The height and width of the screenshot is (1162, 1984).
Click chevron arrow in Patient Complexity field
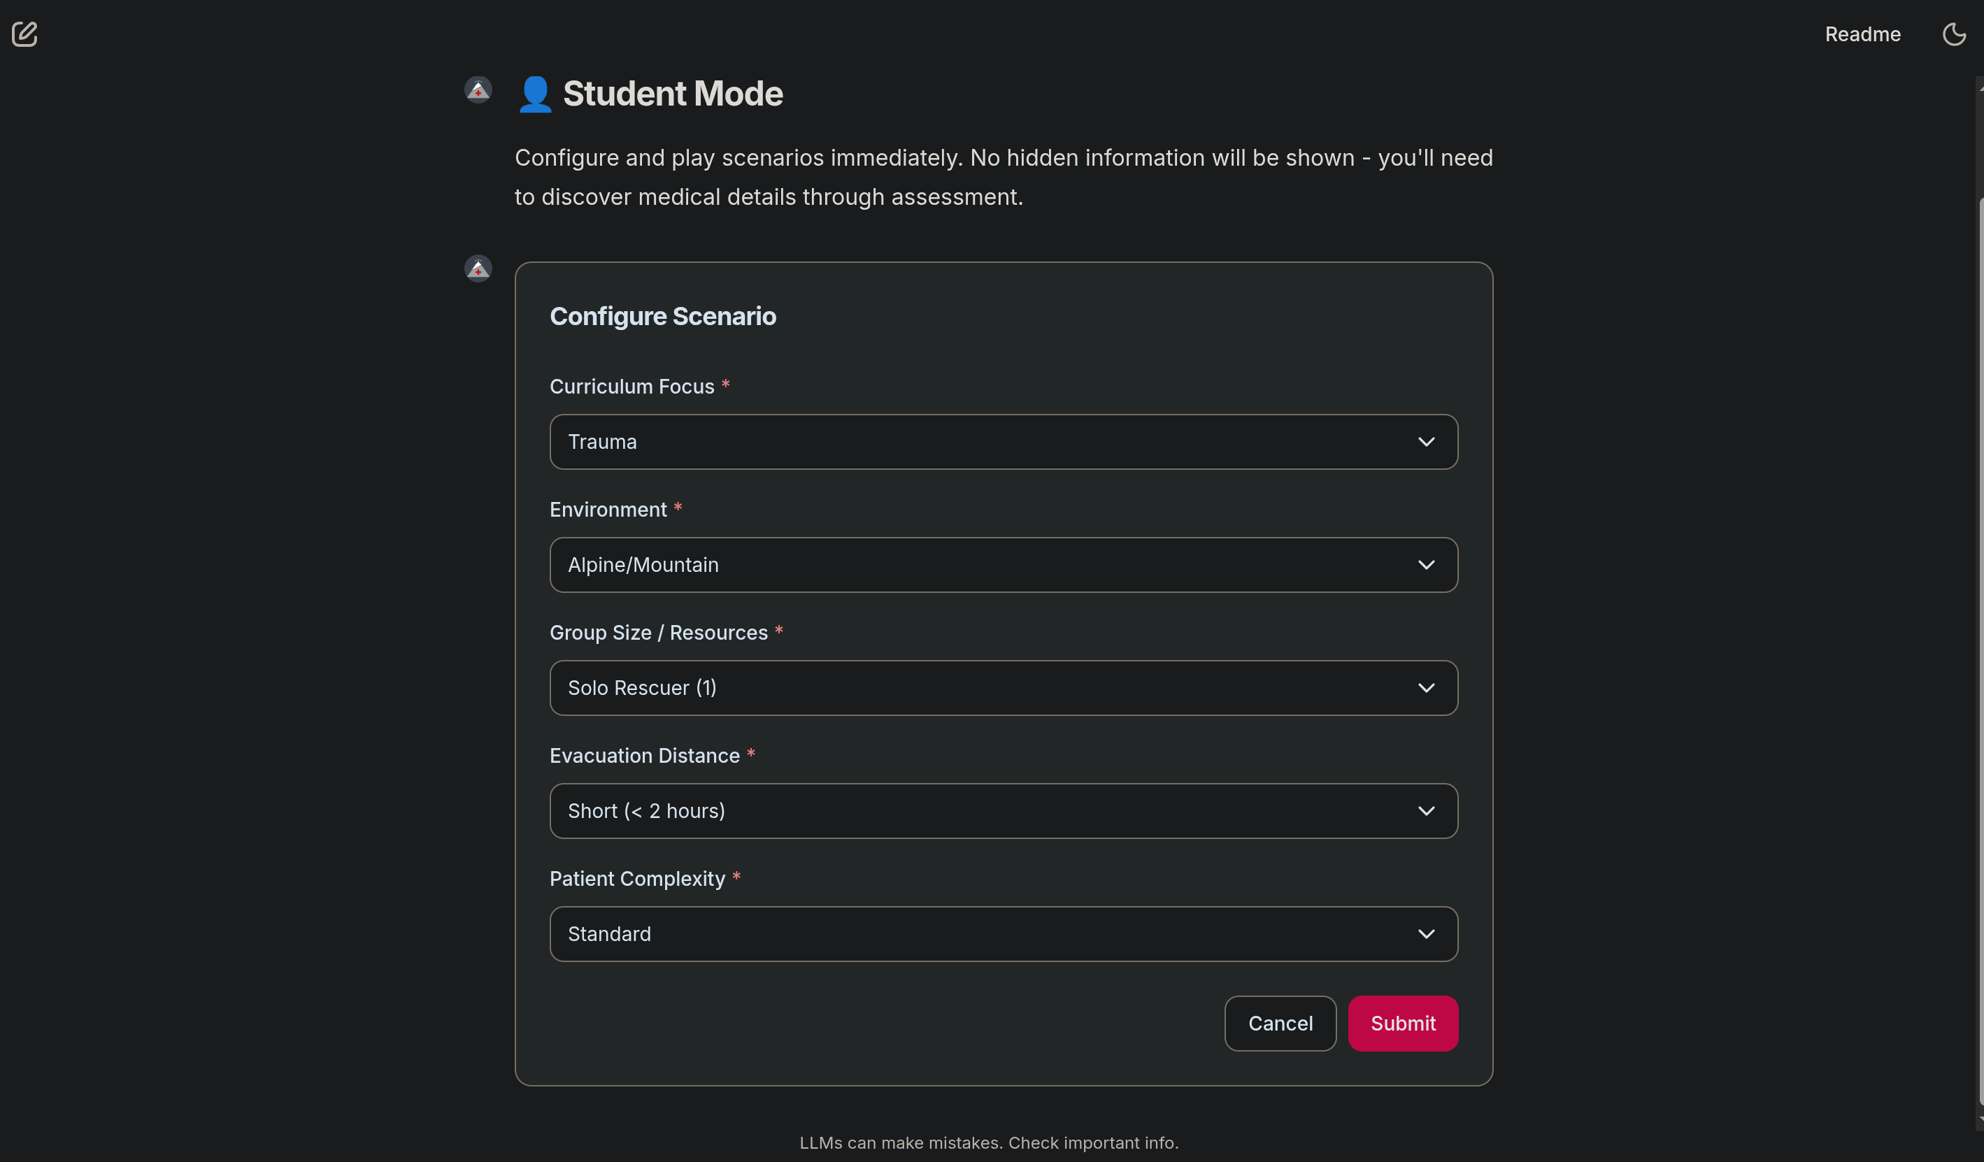(x=1426, y=933)
